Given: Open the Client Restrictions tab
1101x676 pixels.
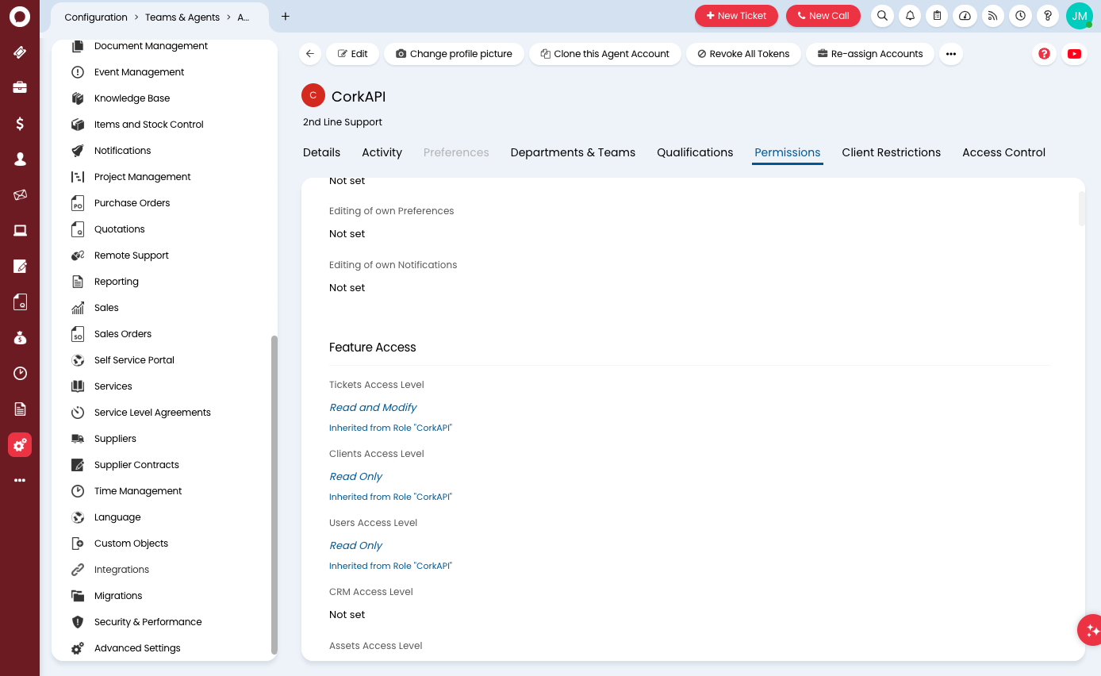Looking at the screenshot, I should [891, 152].
